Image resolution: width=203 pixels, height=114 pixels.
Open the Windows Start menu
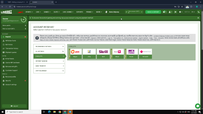[2, 112]
